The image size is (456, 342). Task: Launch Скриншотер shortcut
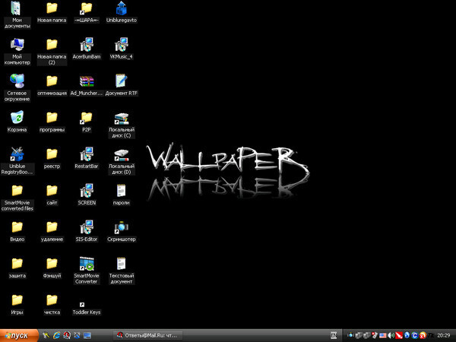(122, 231)
